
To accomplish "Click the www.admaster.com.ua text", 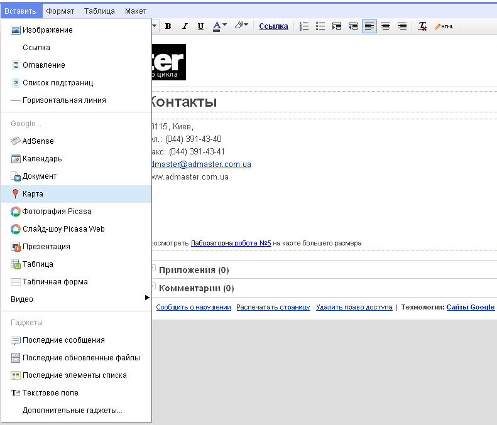I will [x=190, y=176].
